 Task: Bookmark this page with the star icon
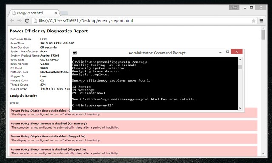click(x=254, y=21)
